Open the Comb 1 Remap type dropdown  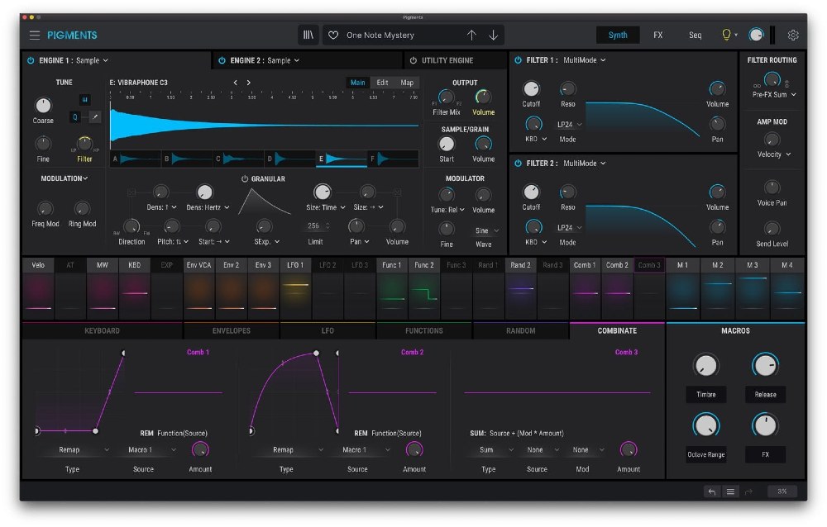coord(73,450)
